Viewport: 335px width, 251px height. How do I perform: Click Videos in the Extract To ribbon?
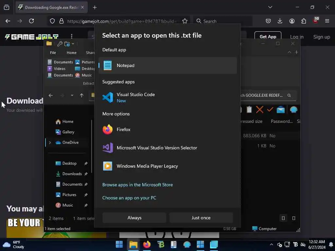click(x=57, y=69)
